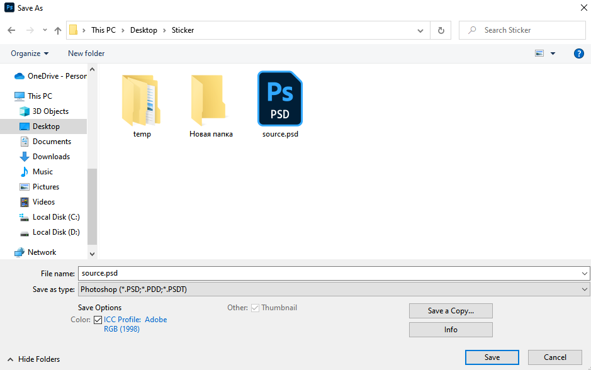
Task: Open the File name dropdown arrow
Action: [x=584, y=274]
